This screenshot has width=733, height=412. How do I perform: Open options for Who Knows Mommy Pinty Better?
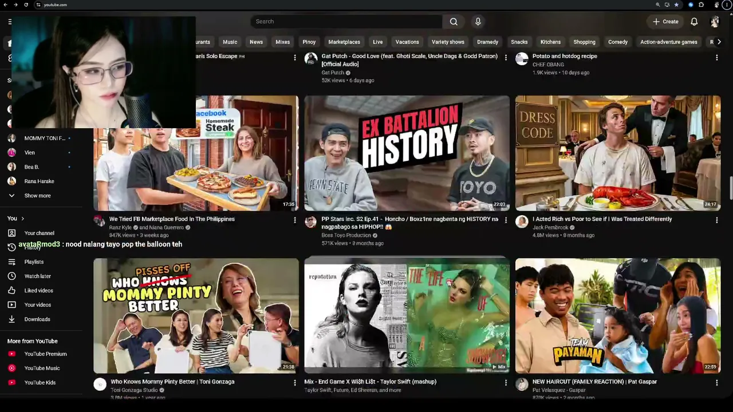coord(295,382)
